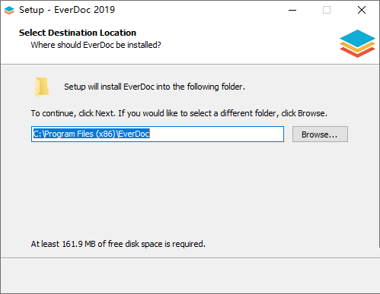Click the large EverDoc stacked-layers logo
The width and height of the screenshot is (380, 294).
tap(357, 43)
